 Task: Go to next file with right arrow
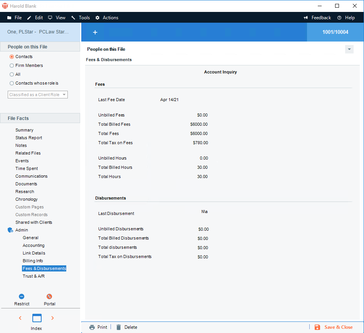coord(53,318)
